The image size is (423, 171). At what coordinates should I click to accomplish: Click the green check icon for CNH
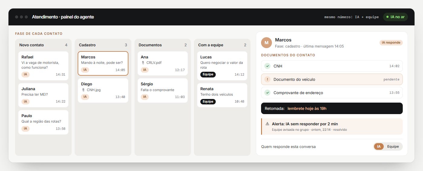coord(267,66)
